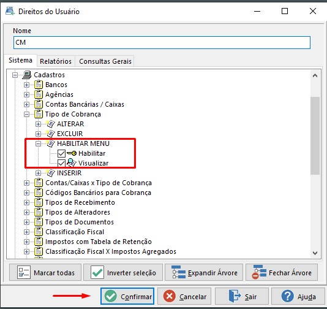Click the Códigos Bancários para Cobrança icon
The height and width of the screenshot is (309, 327).
[39, 193]
